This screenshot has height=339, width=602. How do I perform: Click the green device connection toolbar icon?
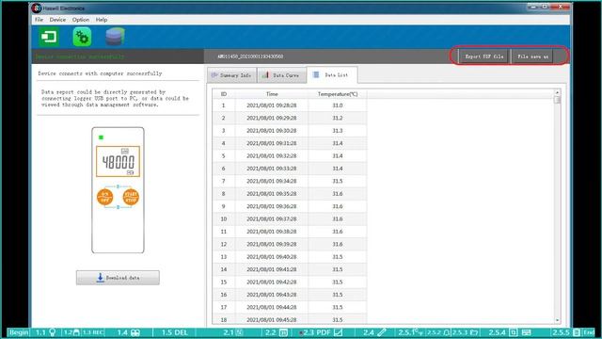pyautogui.click(x=49, y=37)
